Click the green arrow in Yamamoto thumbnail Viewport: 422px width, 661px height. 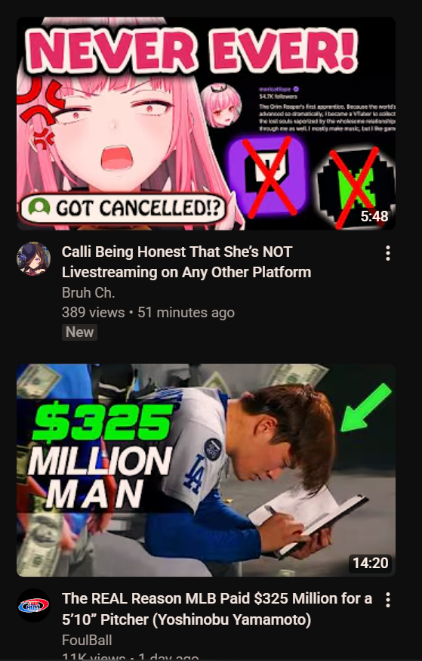365,407
